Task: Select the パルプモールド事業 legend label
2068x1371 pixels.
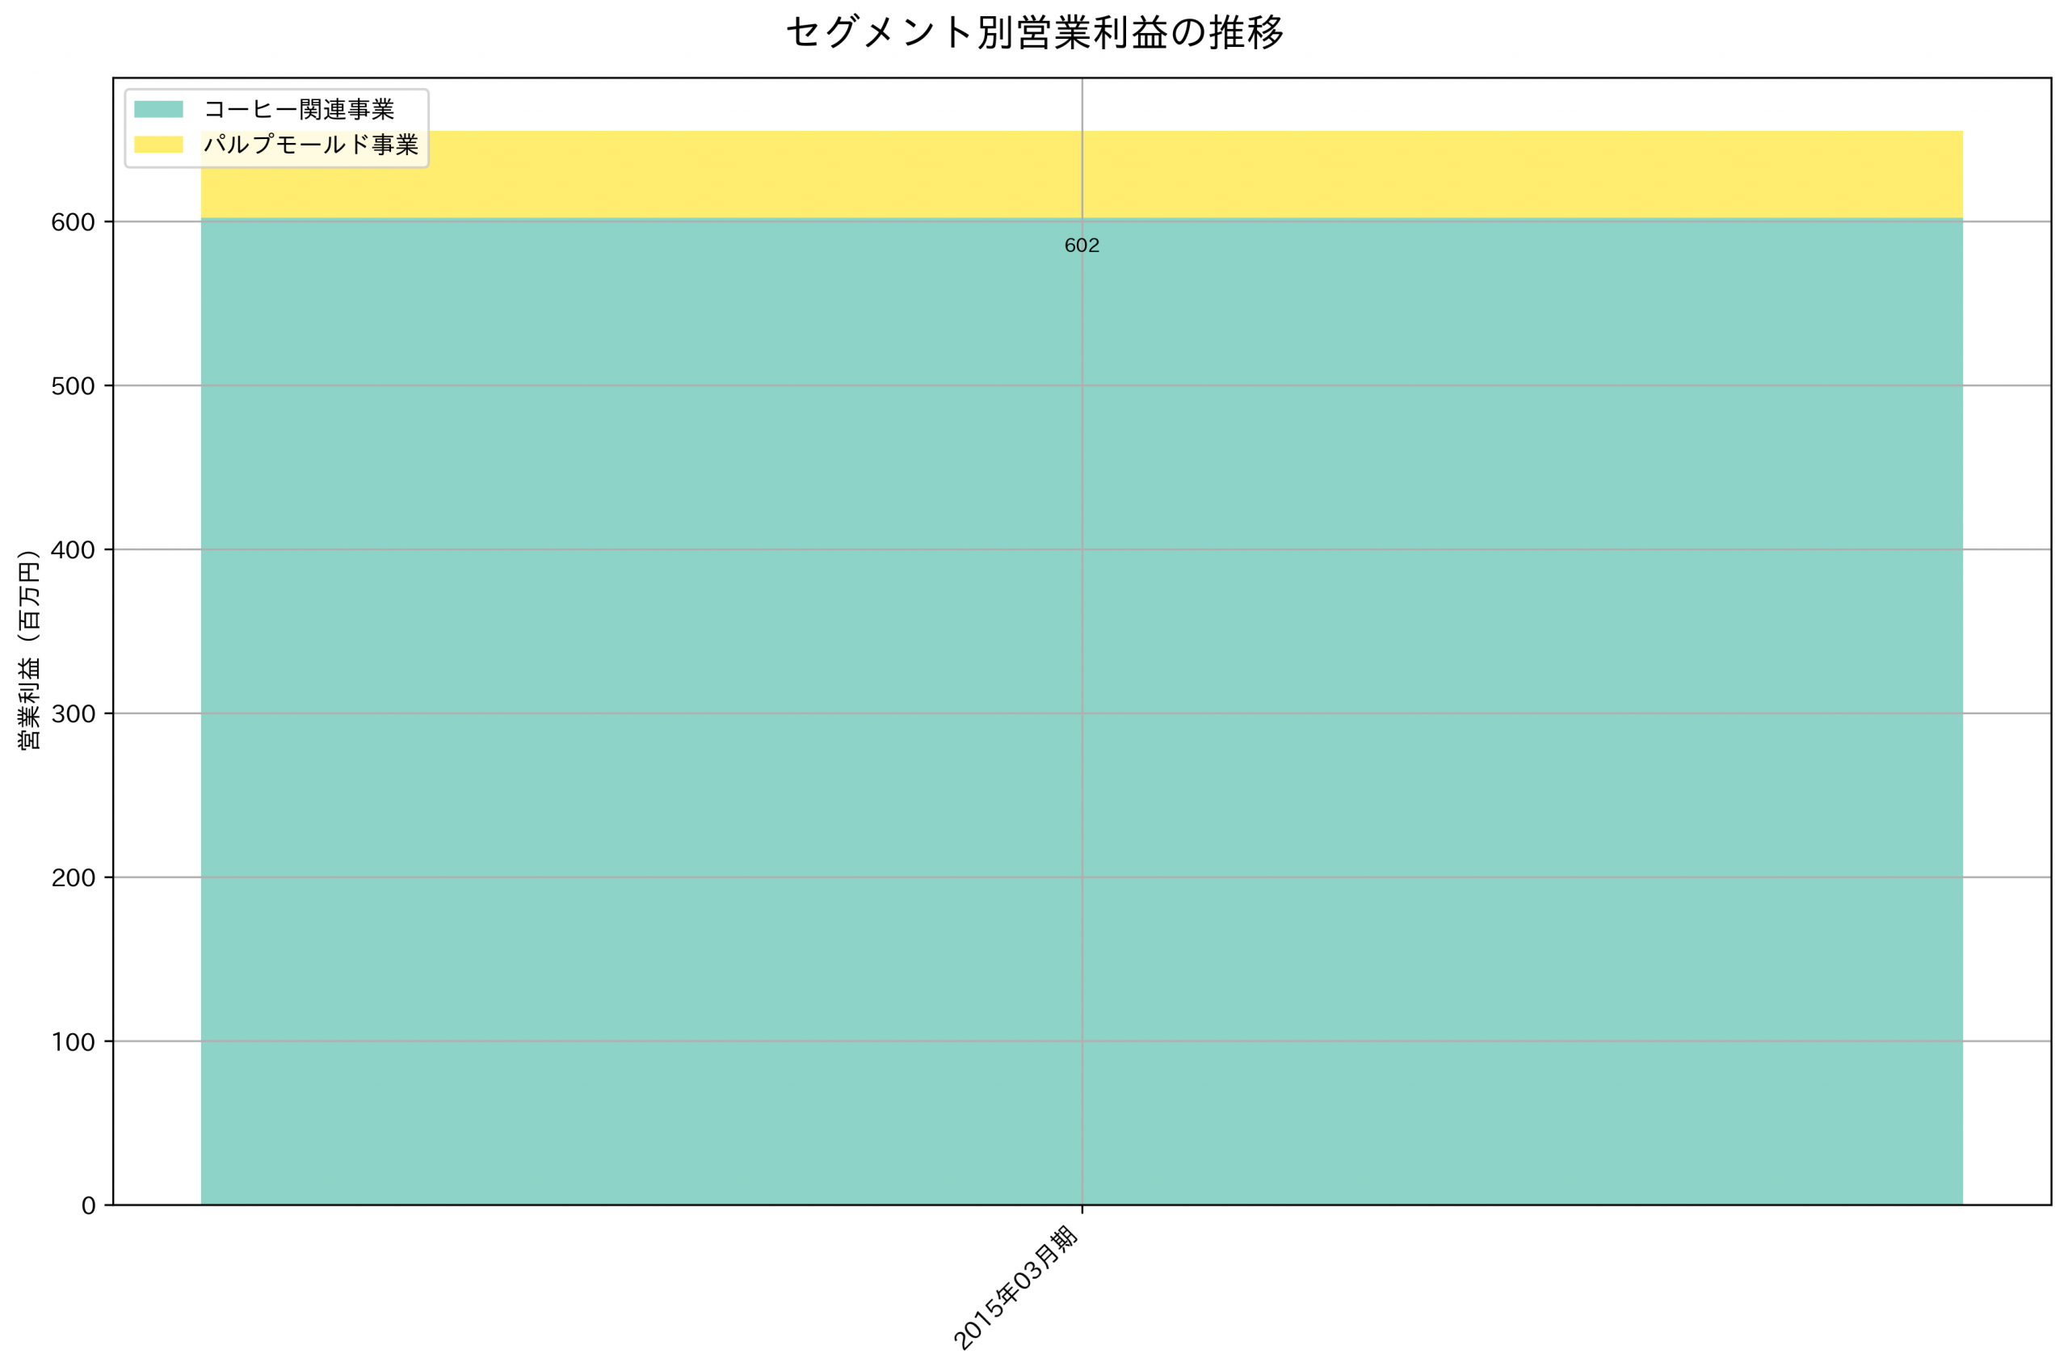Action: (x=311, y=145)
